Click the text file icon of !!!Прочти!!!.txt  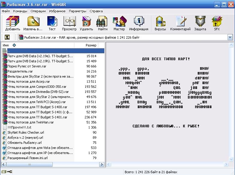point(5,127)
